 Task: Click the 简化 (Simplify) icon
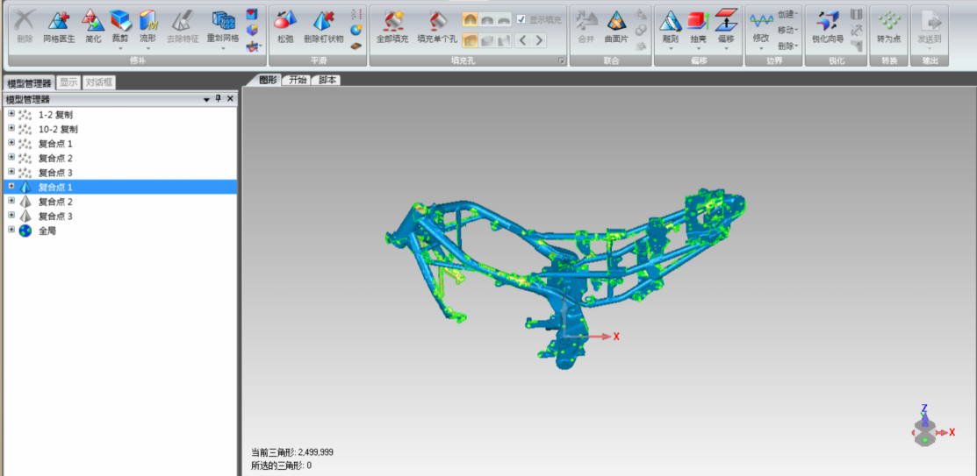(x=92, y=25)
